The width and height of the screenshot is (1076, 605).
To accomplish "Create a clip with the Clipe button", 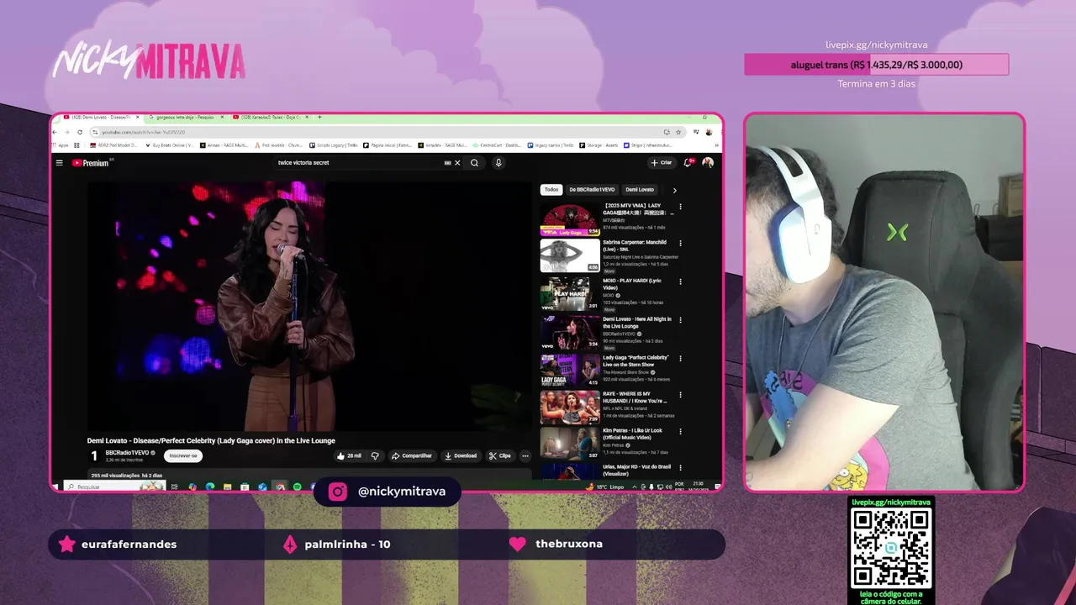I will [x=500, y=455].
